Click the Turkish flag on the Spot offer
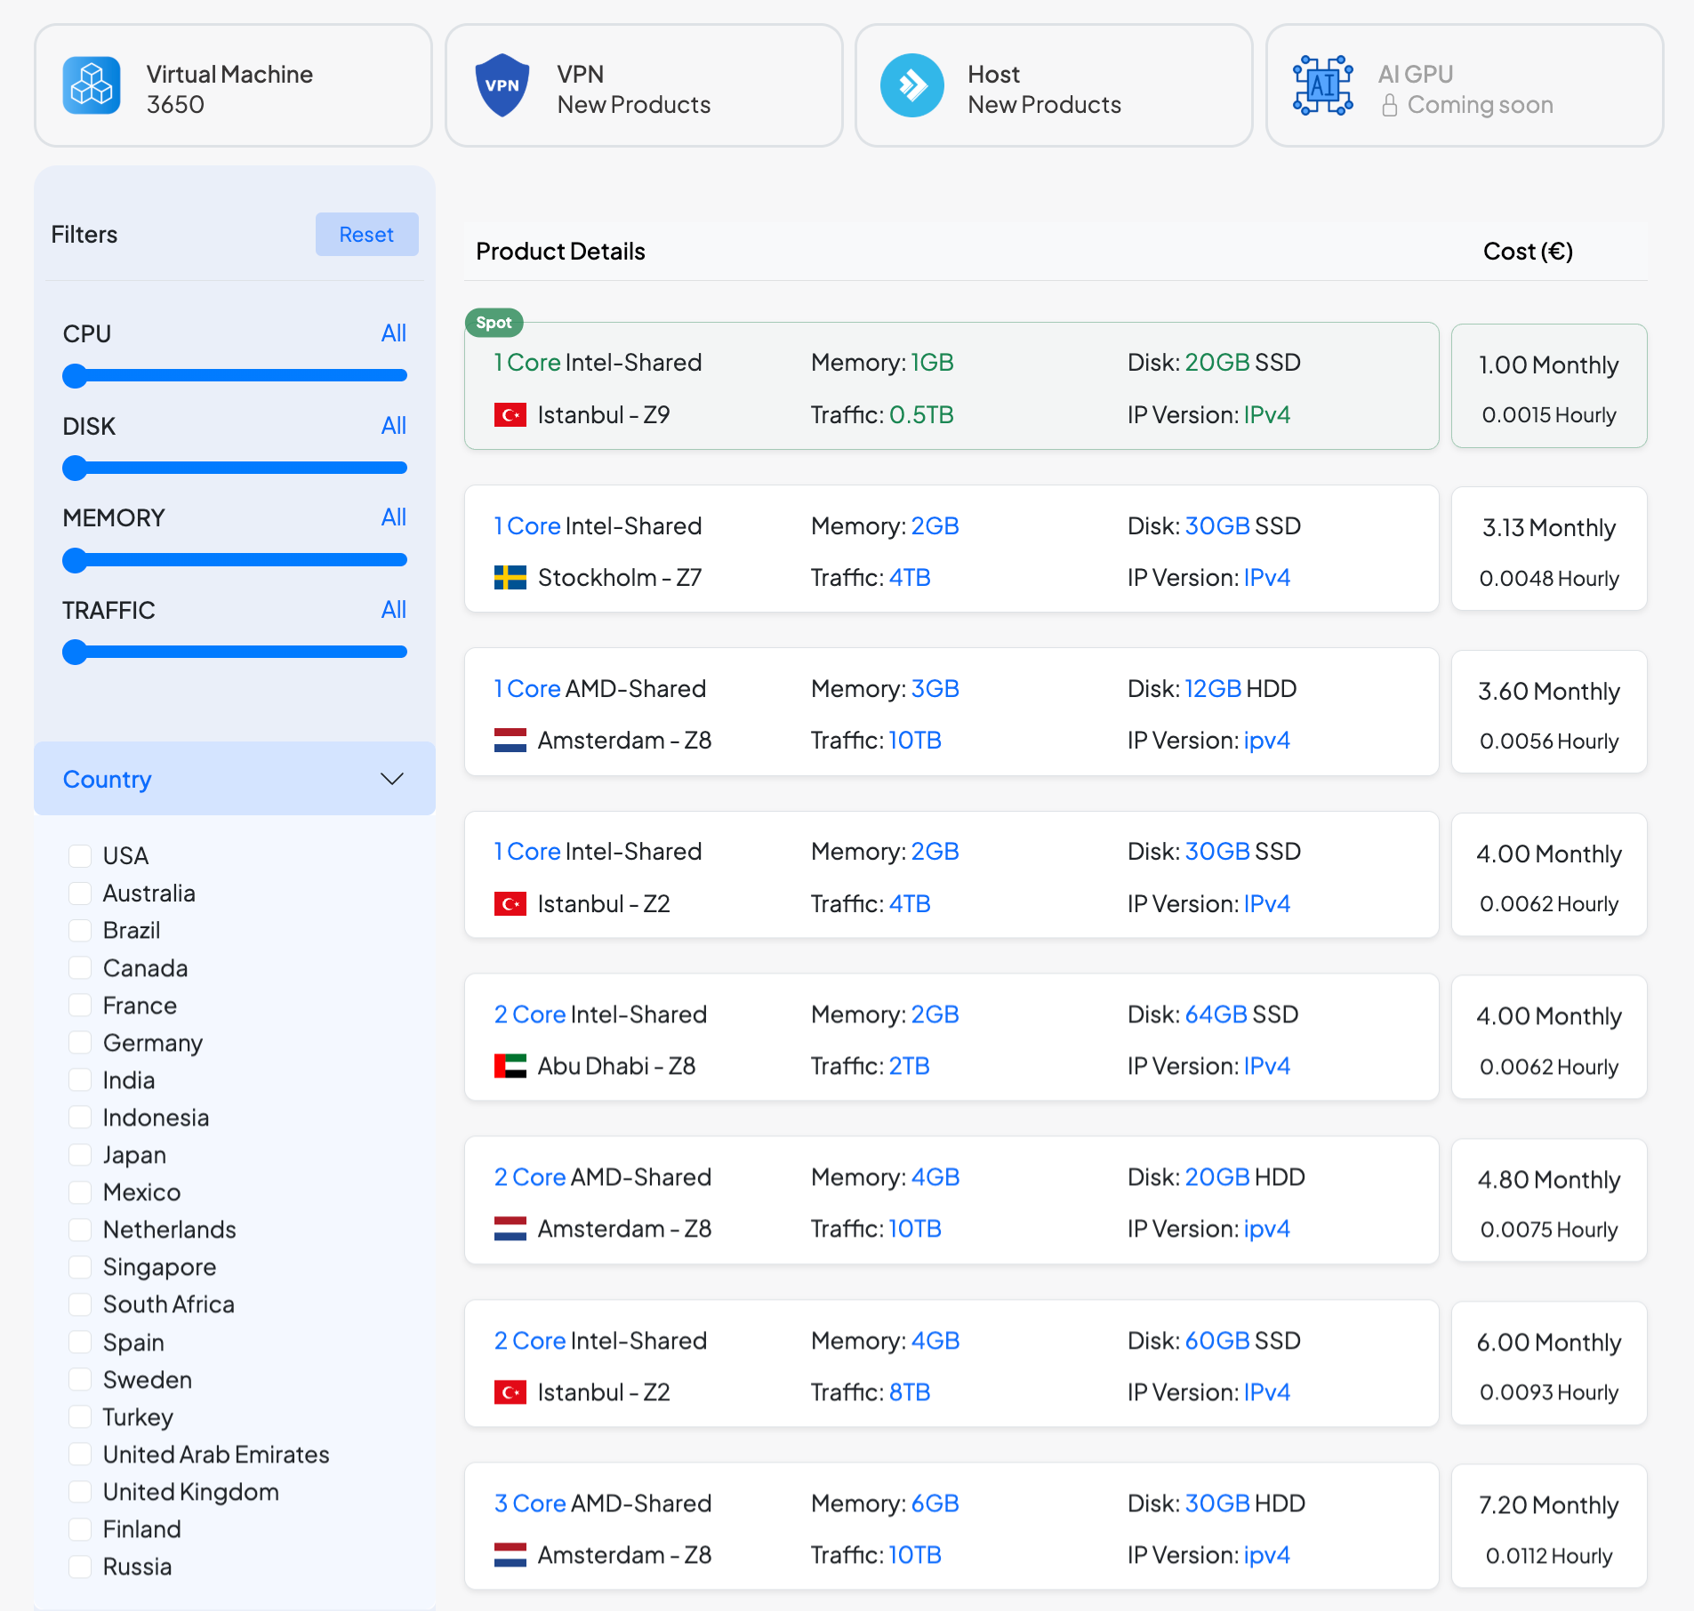 point(510,414)
